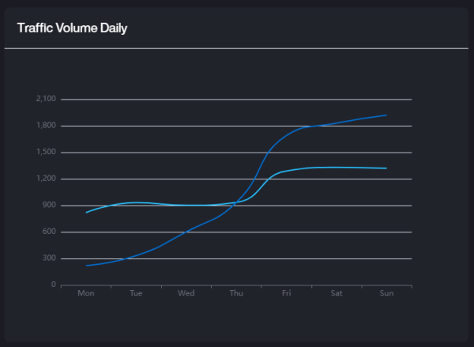Click the 900 y-axis label
Screen dimensions: 474x347
(x=49, y=205)
